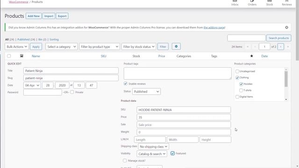Click the Sale price field
Viewport: 299px width, 168px height.
184,125
